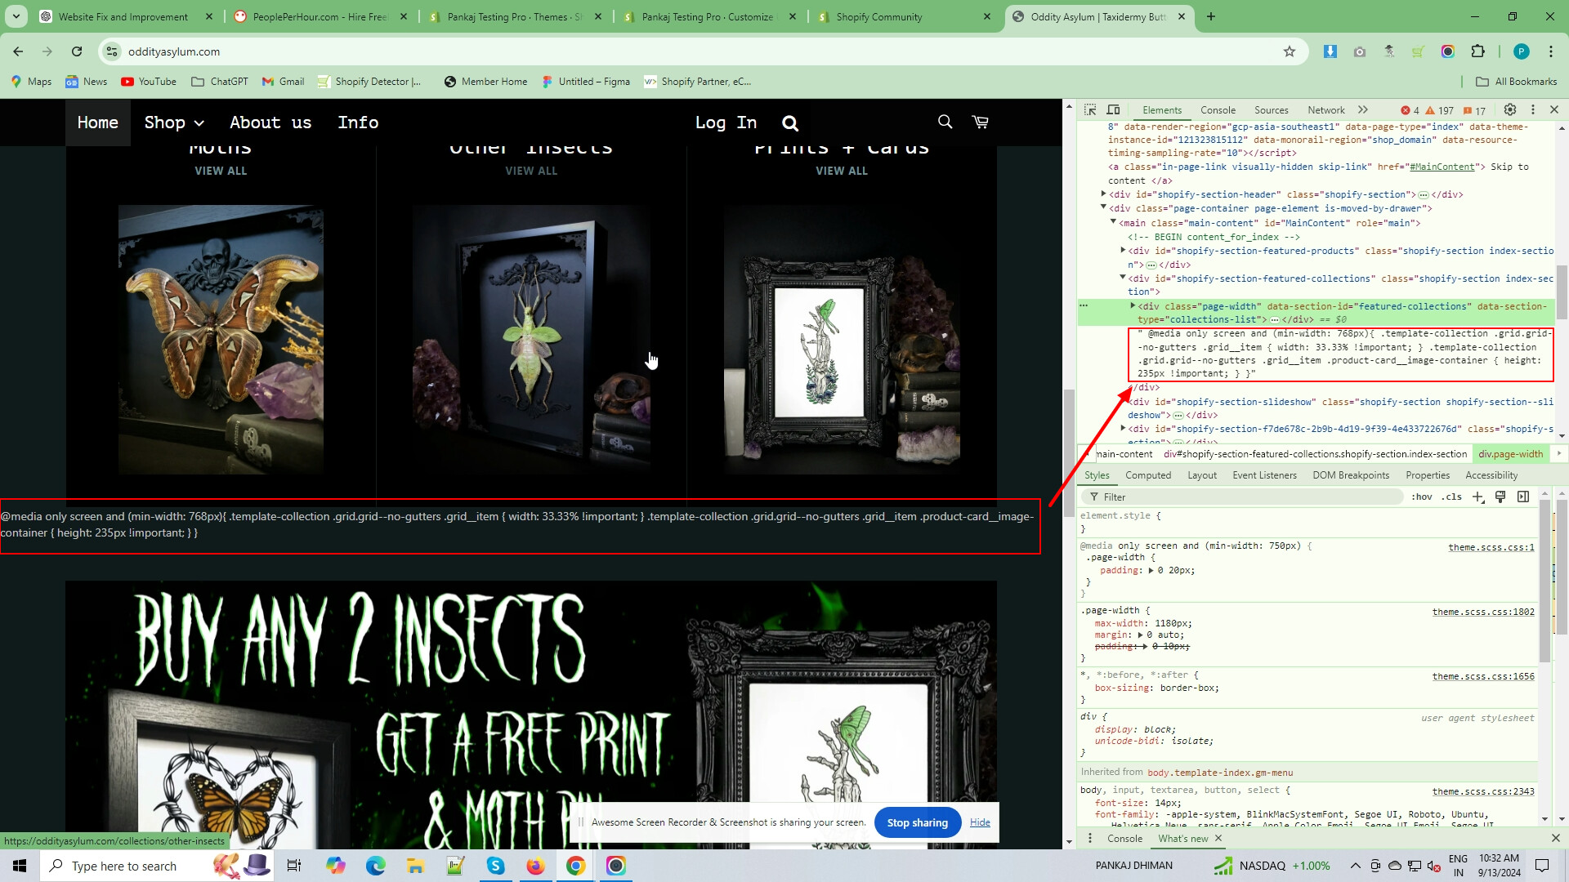The image size is (1569, 882).
Task: Close the DevTools panel
Action: pos(1554,110)
